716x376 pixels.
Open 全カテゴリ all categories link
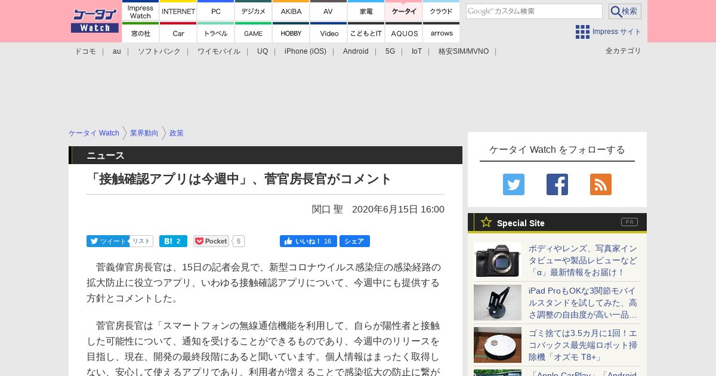coord(624,51)
